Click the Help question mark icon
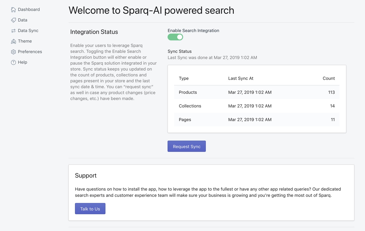The height and width of the screenshot is (231, 365). click(x=13, y=62)
